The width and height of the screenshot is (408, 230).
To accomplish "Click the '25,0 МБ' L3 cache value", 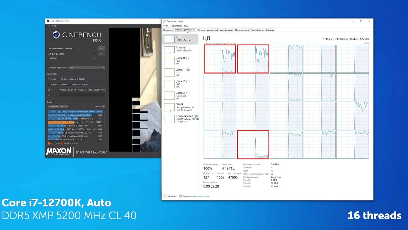I will [x=275, y=187].
